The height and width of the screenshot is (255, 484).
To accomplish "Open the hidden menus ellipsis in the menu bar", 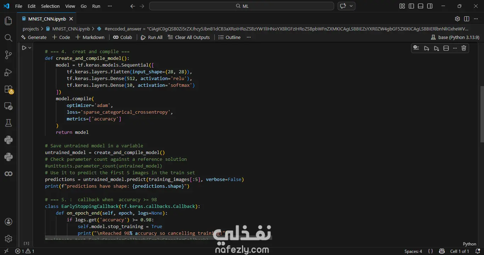I will (x=109, y=6).
